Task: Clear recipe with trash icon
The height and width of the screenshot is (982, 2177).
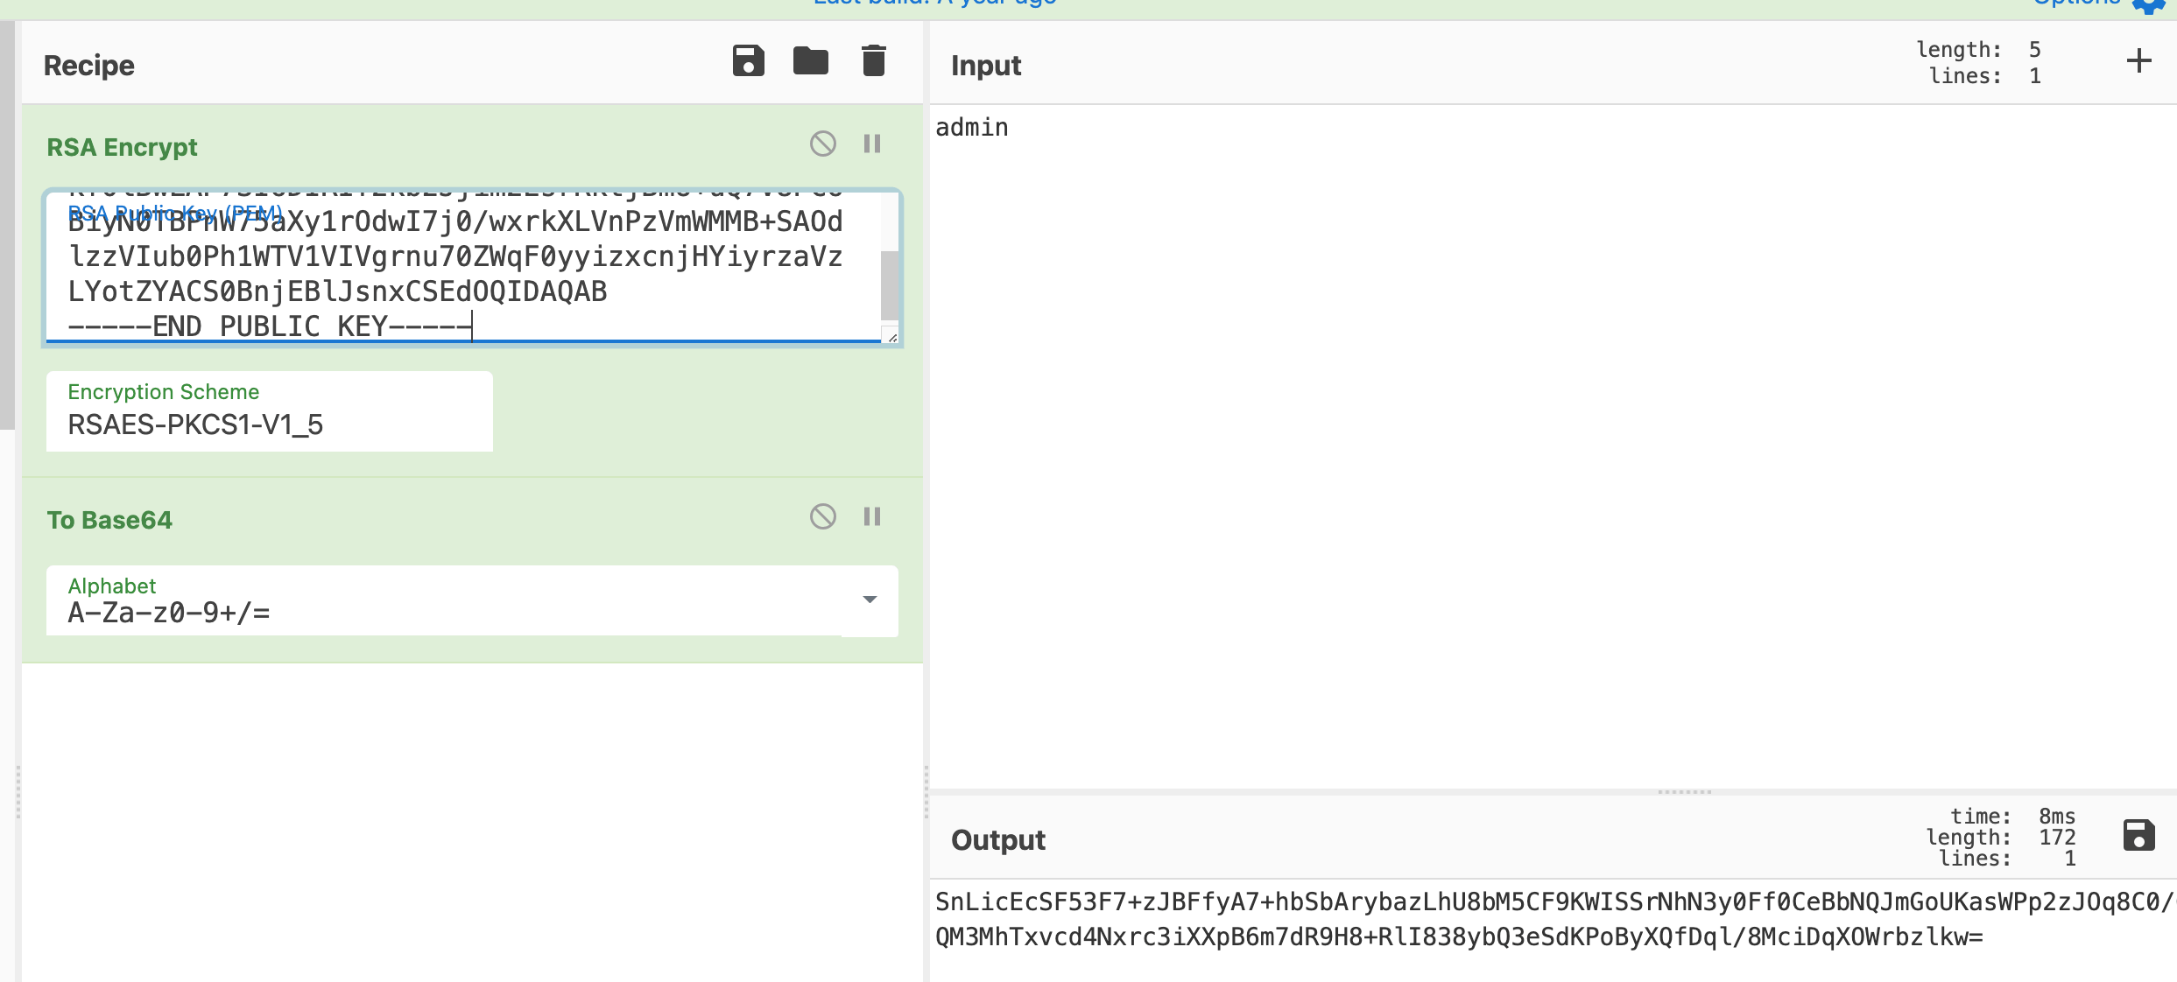Action: [873, 61]
